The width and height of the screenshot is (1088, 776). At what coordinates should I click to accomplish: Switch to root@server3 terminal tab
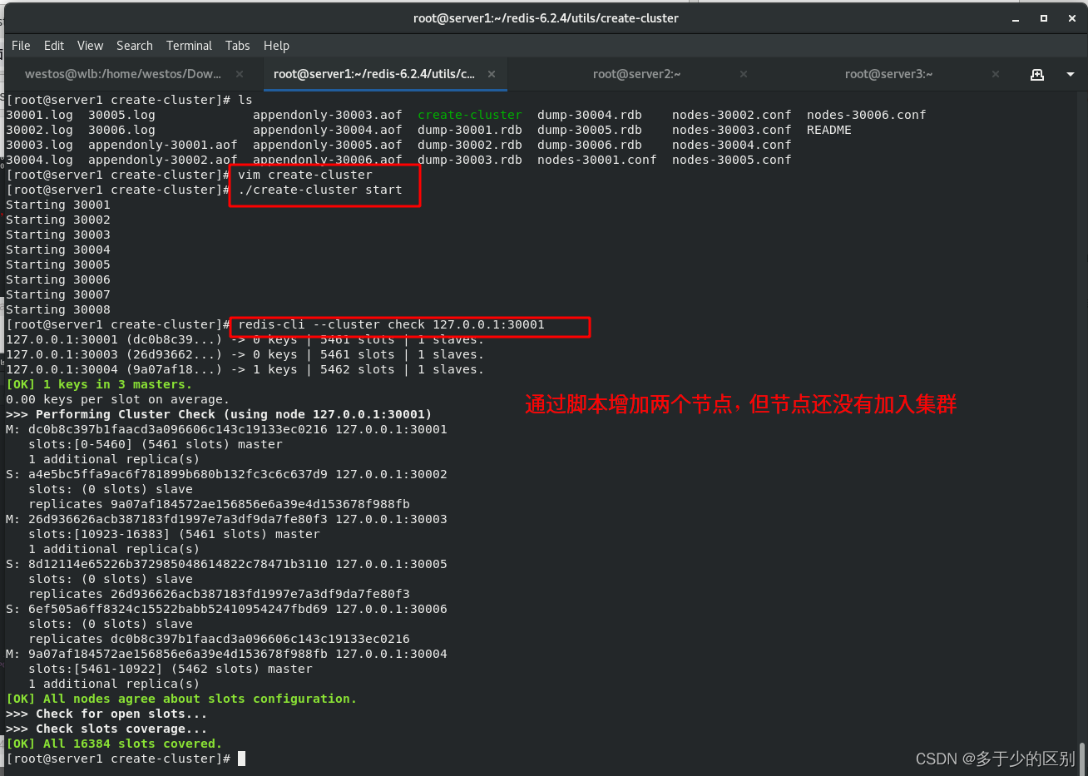[x=888, y=74]
